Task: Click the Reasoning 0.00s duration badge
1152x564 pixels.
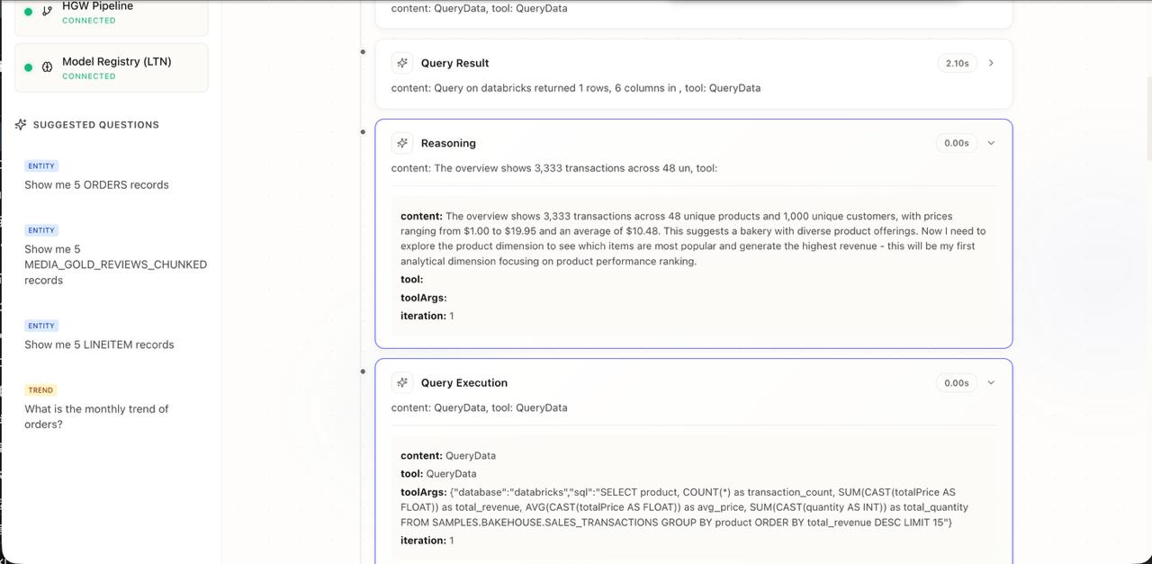Action: pos(958,143)
